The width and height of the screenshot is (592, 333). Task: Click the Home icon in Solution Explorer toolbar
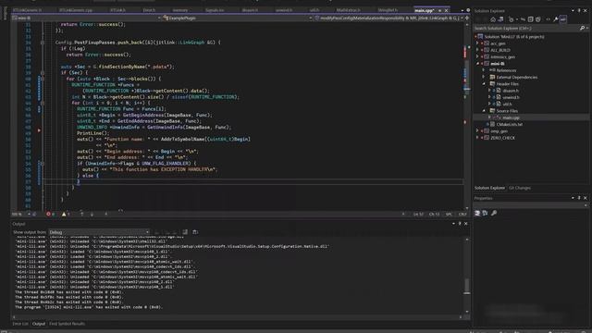tap(493, 19)
